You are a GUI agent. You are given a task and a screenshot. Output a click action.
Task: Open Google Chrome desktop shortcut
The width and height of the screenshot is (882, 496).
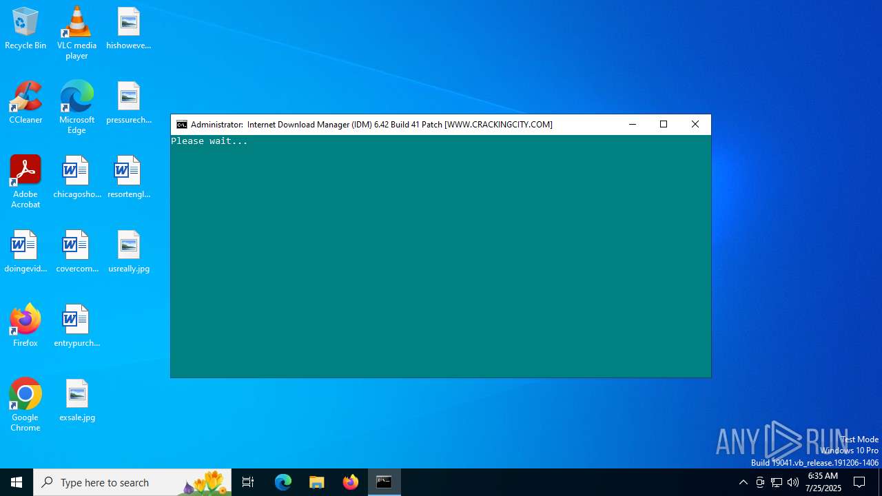25,405
